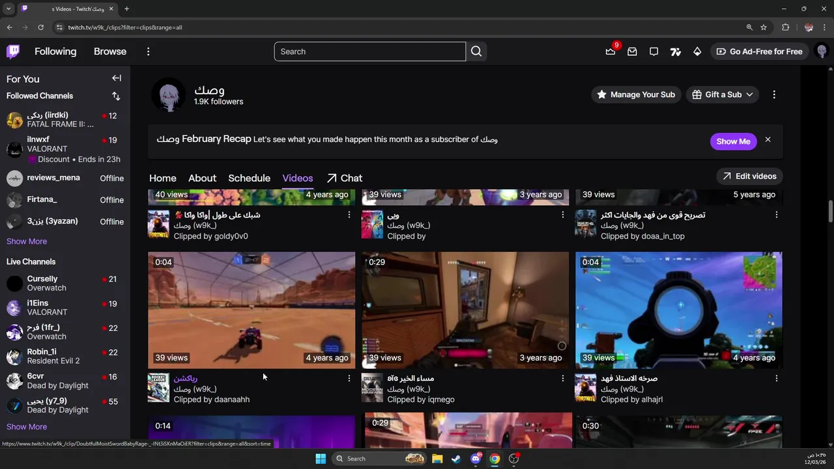This screenshot has width=834, height=469.
Task: Click Manage Your Sub button
Action: (x=636, y=94)
